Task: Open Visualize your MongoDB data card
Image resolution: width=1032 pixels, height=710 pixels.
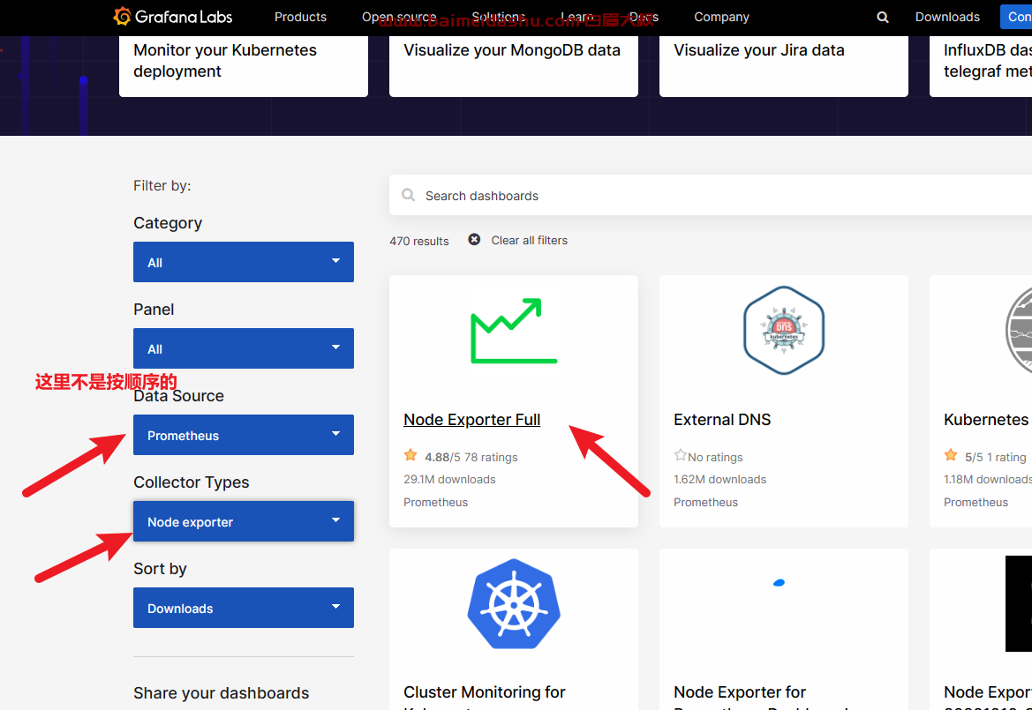Action: (x=514, y=66)
